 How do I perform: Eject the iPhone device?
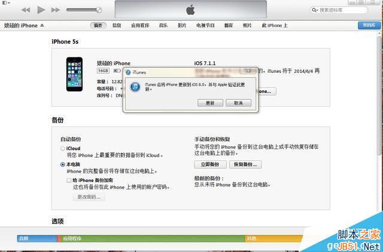42,25
